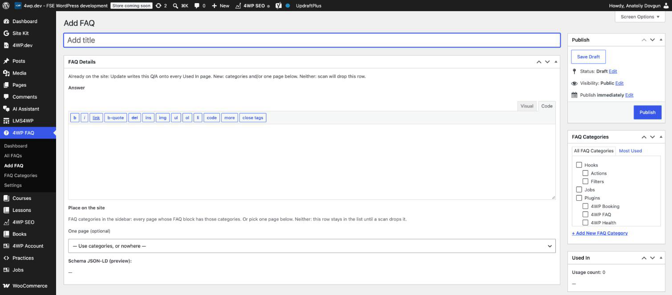This screenshot has width=672, height=295.
Task: Check the Plugins category
Action: [x=579, y=198]
